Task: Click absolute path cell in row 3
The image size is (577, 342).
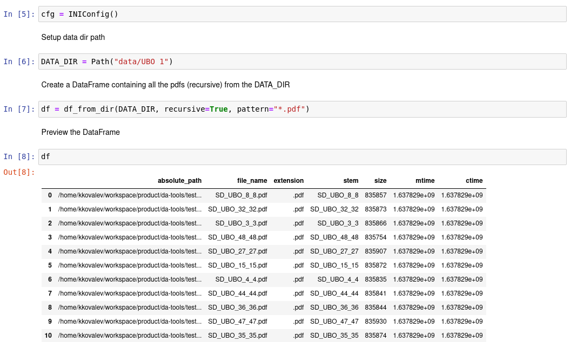Action: coord(130,237)
